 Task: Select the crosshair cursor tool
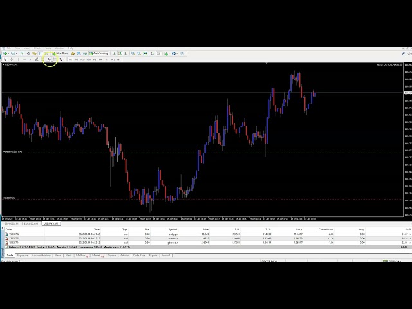[11, 59]
